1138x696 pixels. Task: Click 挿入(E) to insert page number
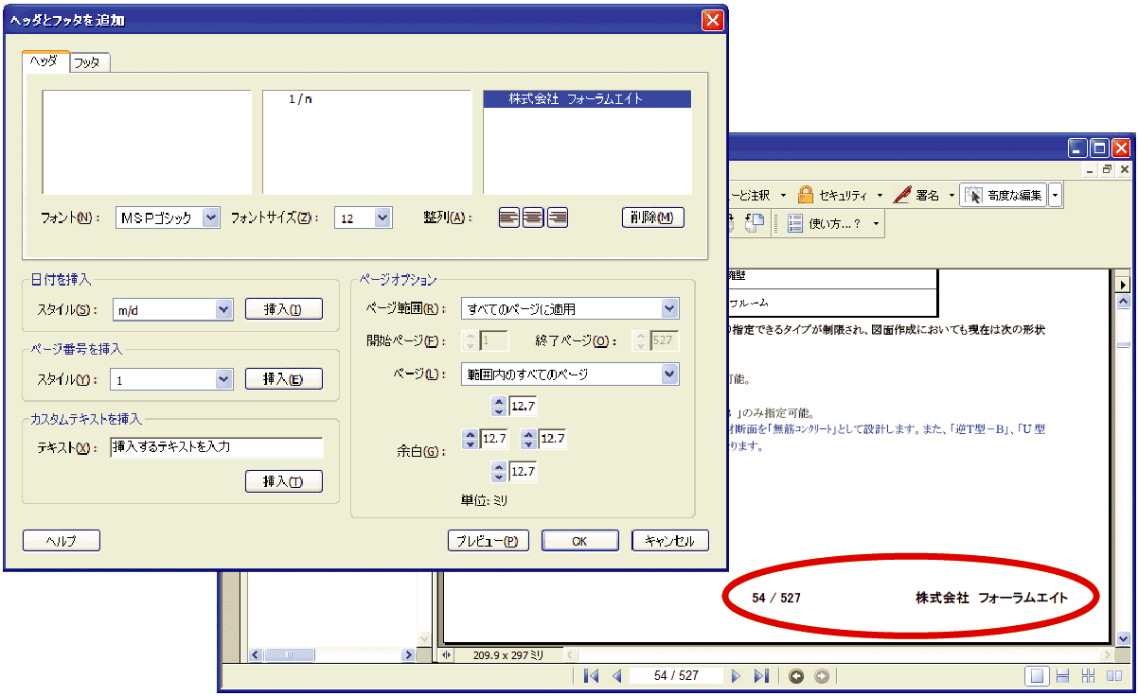pyautogui.click(x=283, y=379)
